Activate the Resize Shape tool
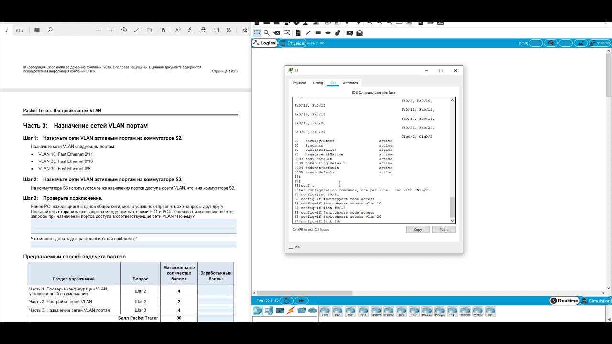This screenshot has height=344, width=612. coord(286,33)
